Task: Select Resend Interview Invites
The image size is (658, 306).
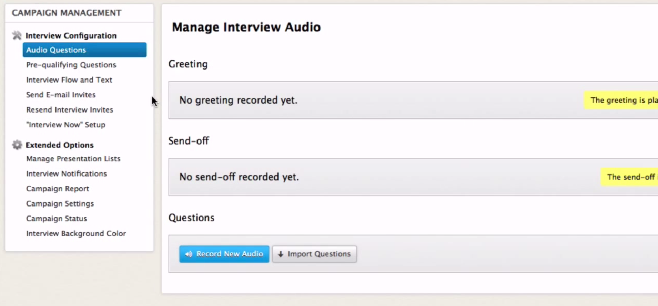Action: click(x=70, y=110)
